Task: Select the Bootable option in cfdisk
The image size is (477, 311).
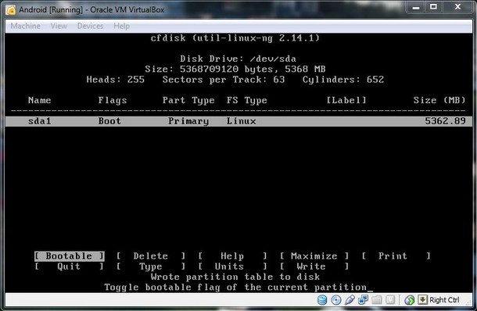Action: [x=70, y=256]
